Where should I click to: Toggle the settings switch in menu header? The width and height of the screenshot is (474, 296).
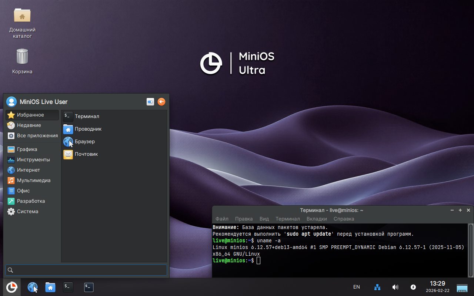click(x=150, y=102)
